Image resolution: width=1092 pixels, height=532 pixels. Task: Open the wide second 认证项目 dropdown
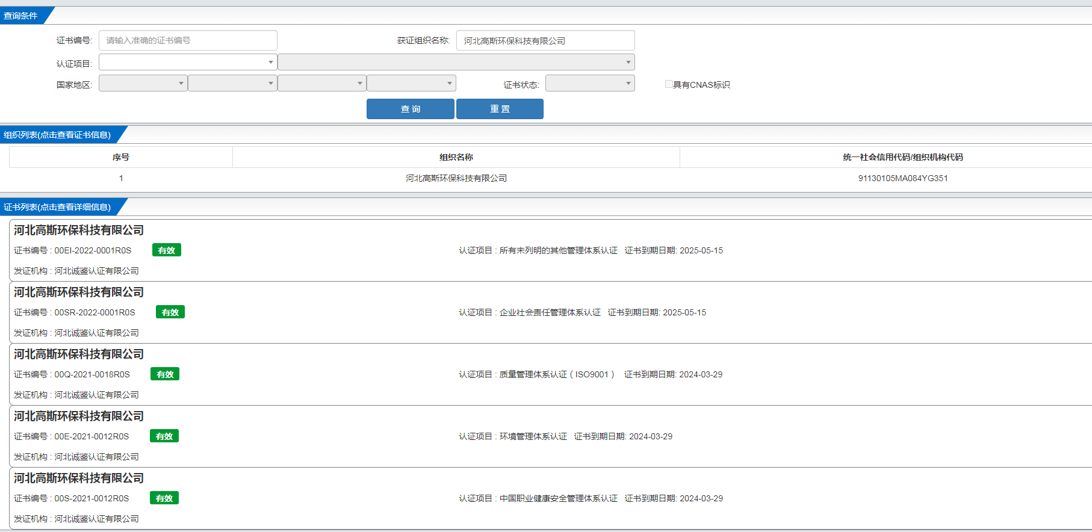pos(456,62)
